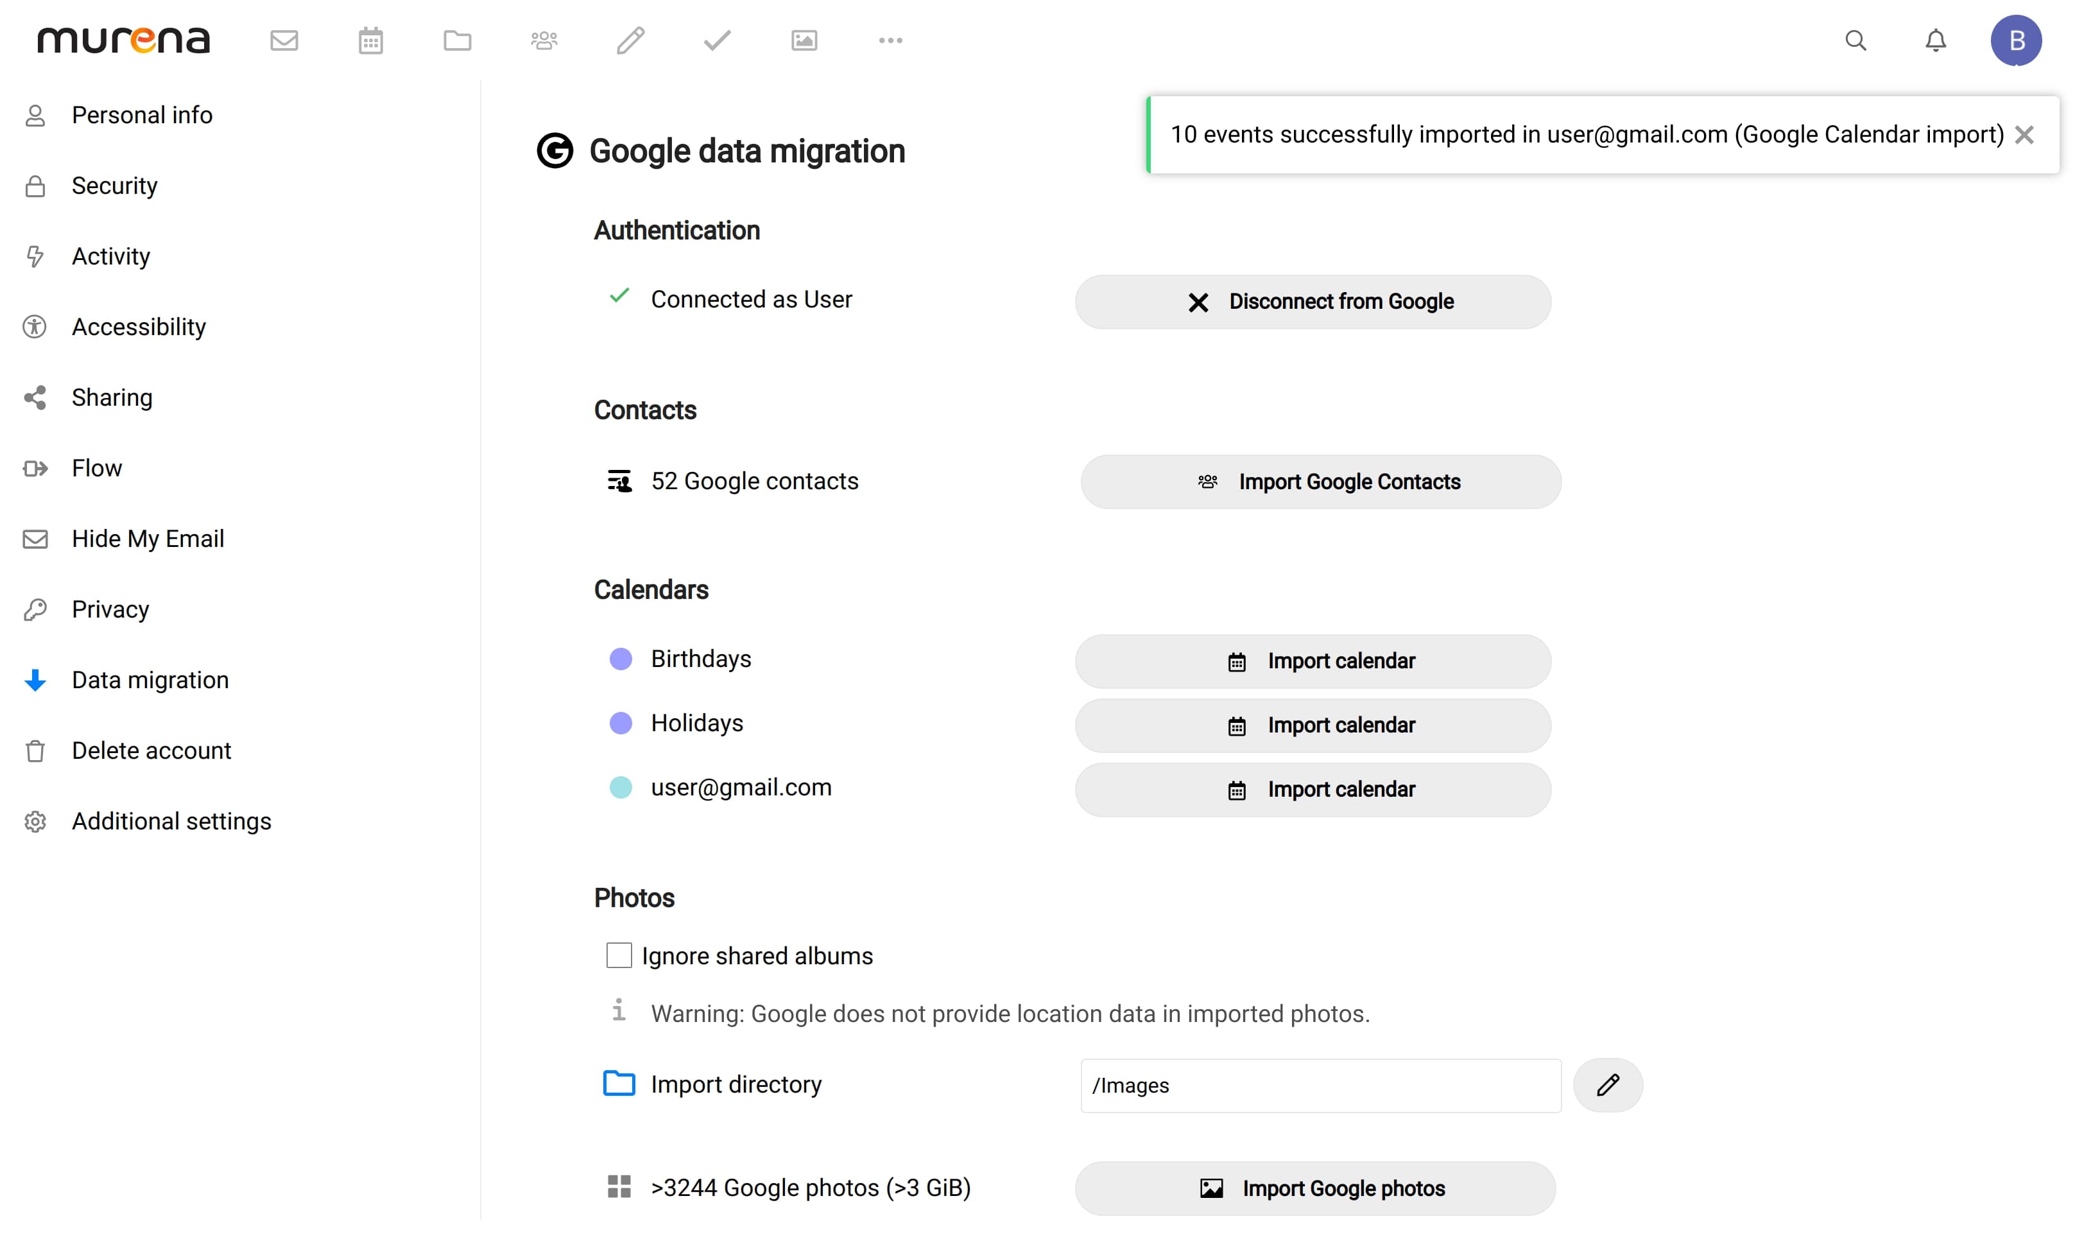Click Import Google photos button
The image size is (2075, 1239).
click(1317, 1188)
